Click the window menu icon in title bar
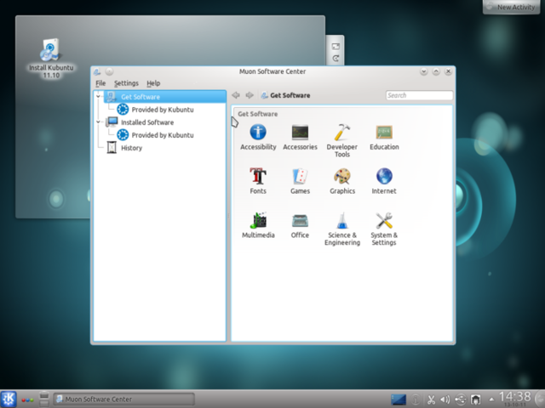The image size is (545, 408). [x=97, y=71]
